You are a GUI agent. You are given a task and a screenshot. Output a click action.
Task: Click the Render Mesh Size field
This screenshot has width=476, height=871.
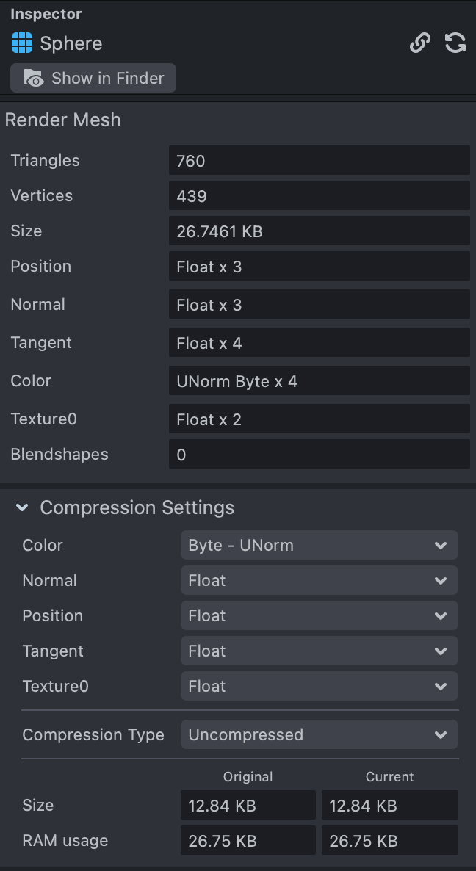(319, 231)
